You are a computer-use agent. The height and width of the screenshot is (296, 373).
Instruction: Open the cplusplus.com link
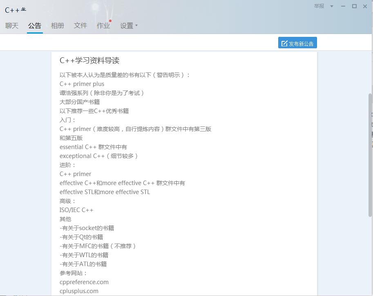[x=79, y=291]
